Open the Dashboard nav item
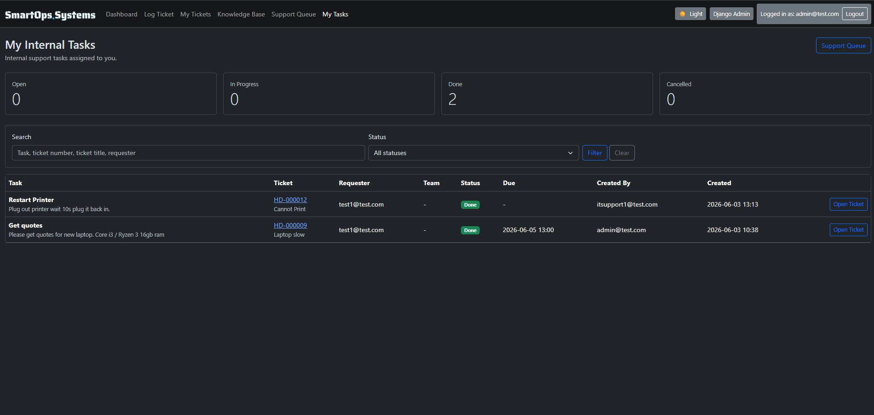 coord(121,14)
